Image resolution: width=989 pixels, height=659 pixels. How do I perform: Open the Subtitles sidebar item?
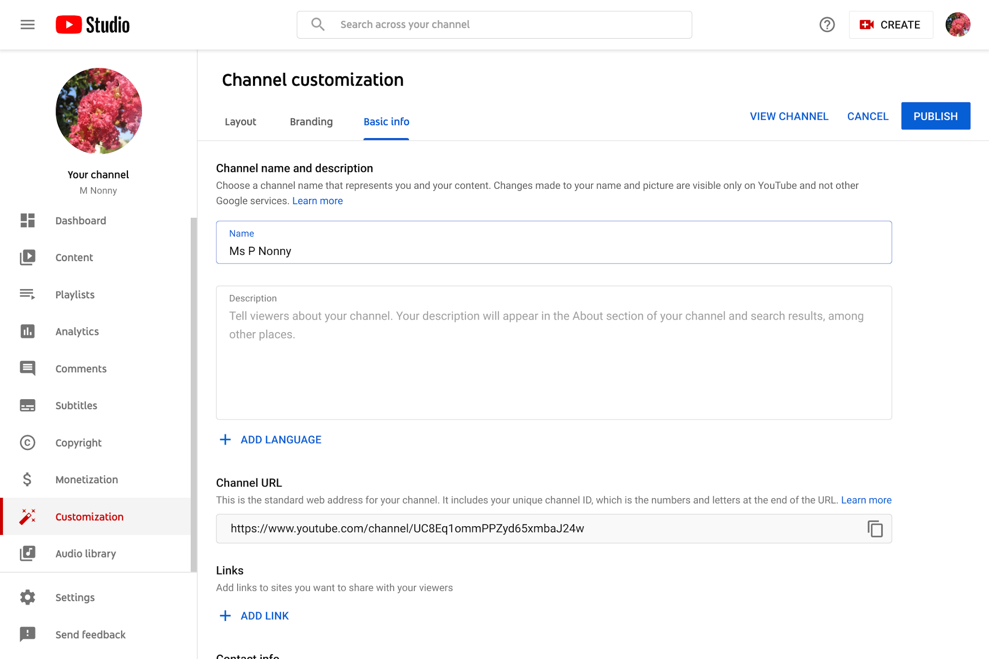[76, 406]
